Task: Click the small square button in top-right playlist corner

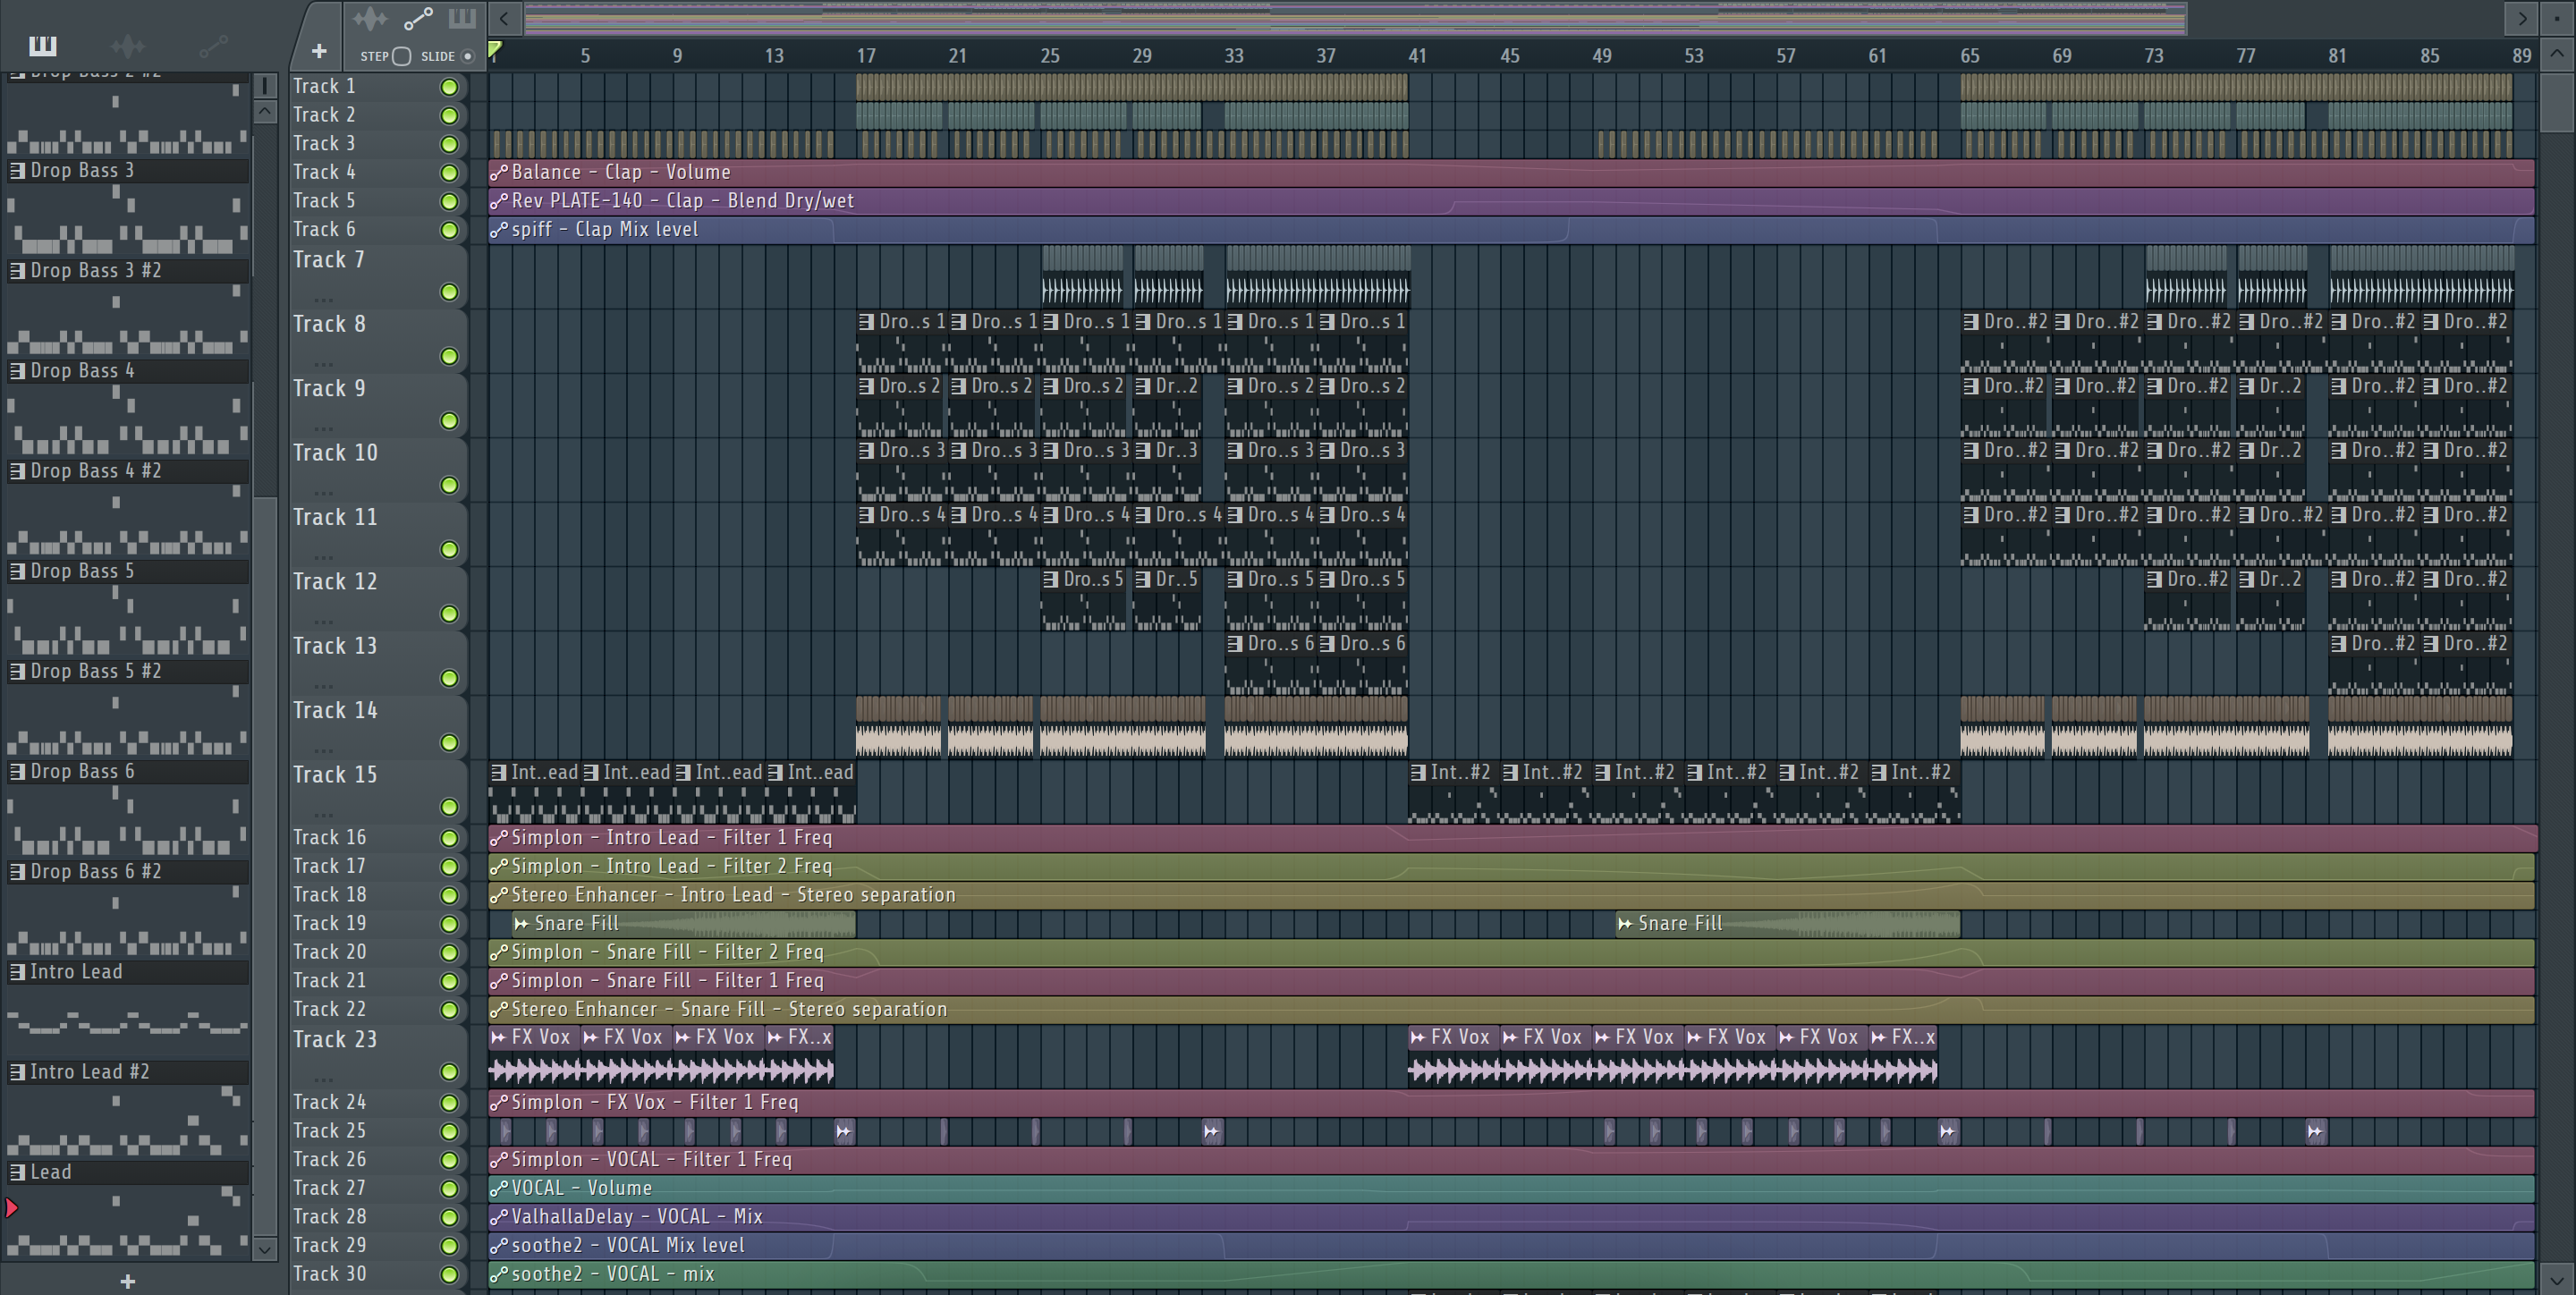Action: coord(2557,18)
